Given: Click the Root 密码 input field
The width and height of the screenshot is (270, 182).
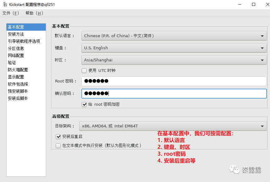Looking at the screenshot, I should click(x=174, y=81).
